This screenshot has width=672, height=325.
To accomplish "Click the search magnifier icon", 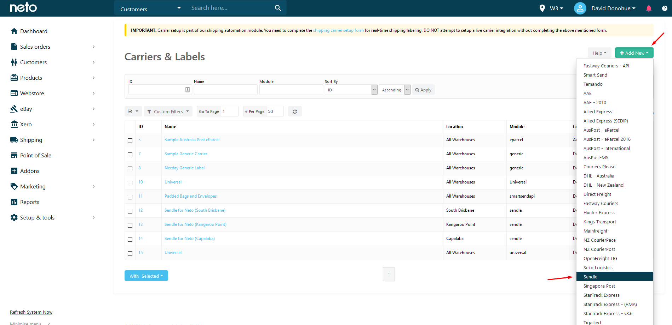I will click(278, 8).
